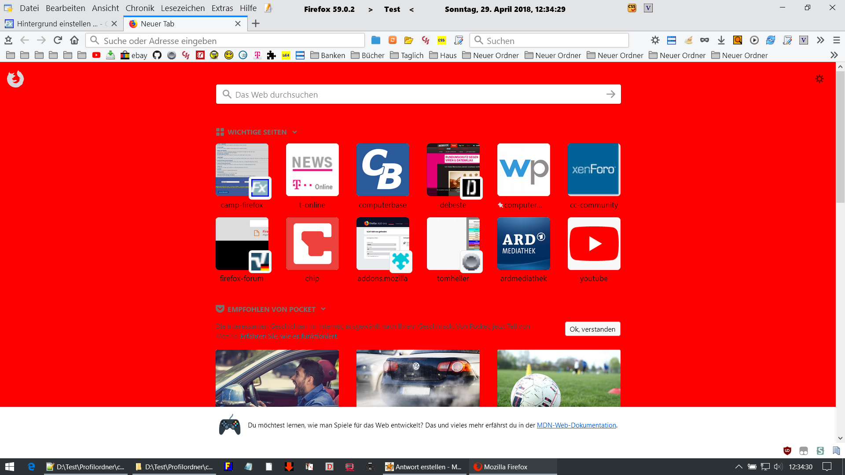Click the new tab page settings gear

pos(819,79)
